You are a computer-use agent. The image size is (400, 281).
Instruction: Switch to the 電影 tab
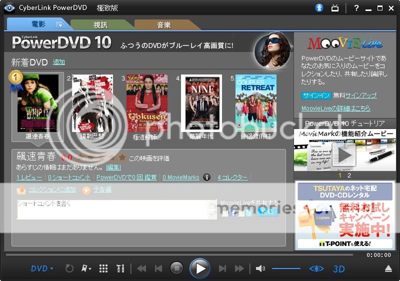point(38,24)
